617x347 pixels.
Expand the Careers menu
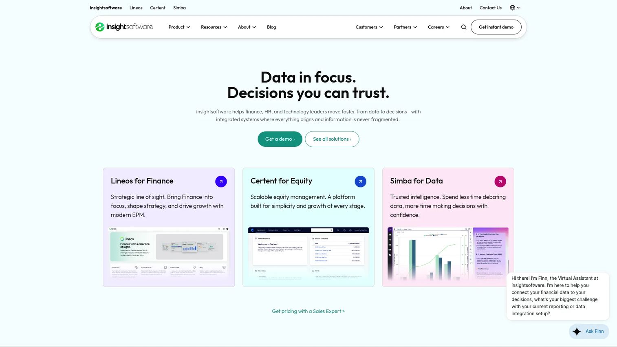[x=439, y=27]
